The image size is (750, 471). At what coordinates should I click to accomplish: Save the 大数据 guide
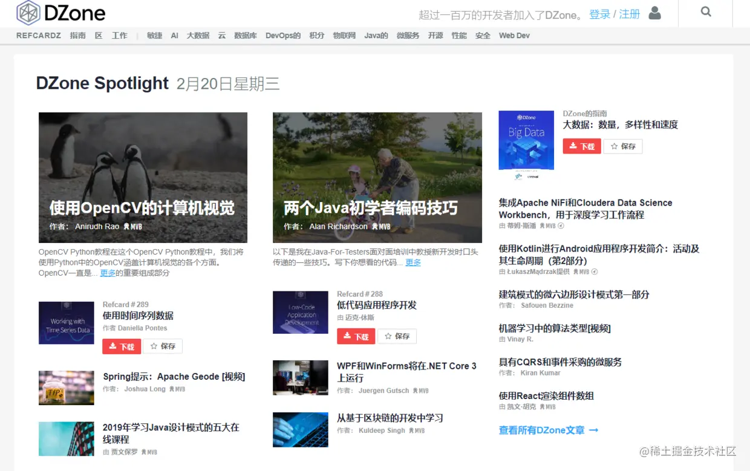pyautogui.click(x=623, y=146)
